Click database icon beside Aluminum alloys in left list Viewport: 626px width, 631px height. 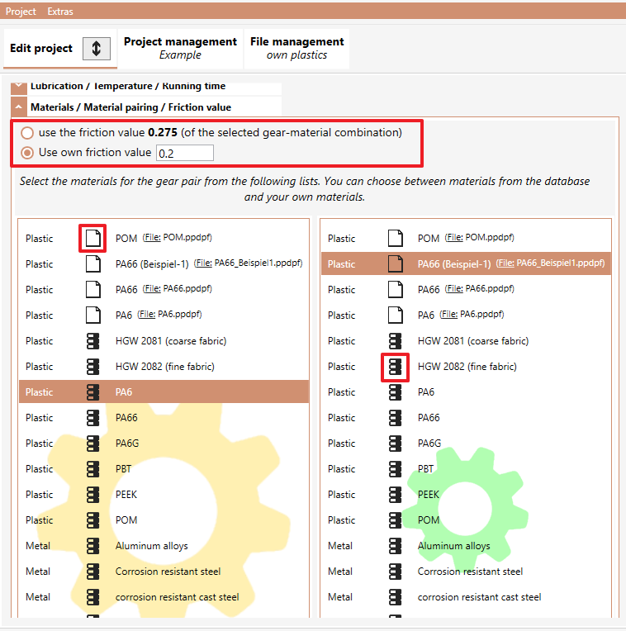[93, 546]
